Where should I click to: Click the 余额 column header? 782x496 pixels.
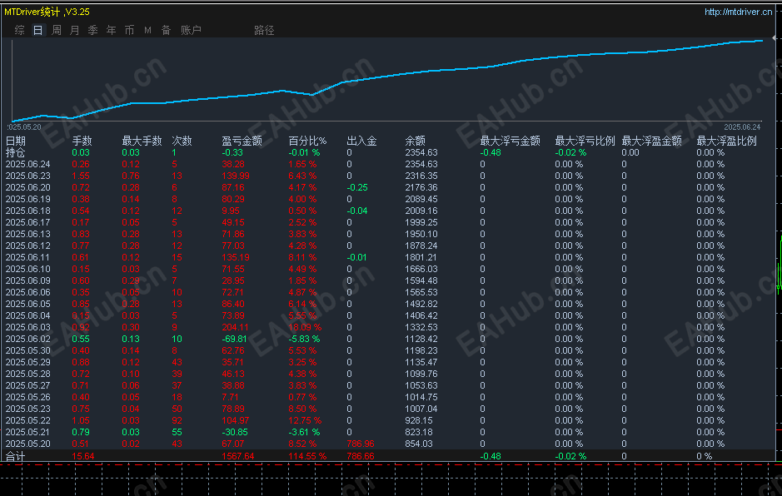click(415, 141)
